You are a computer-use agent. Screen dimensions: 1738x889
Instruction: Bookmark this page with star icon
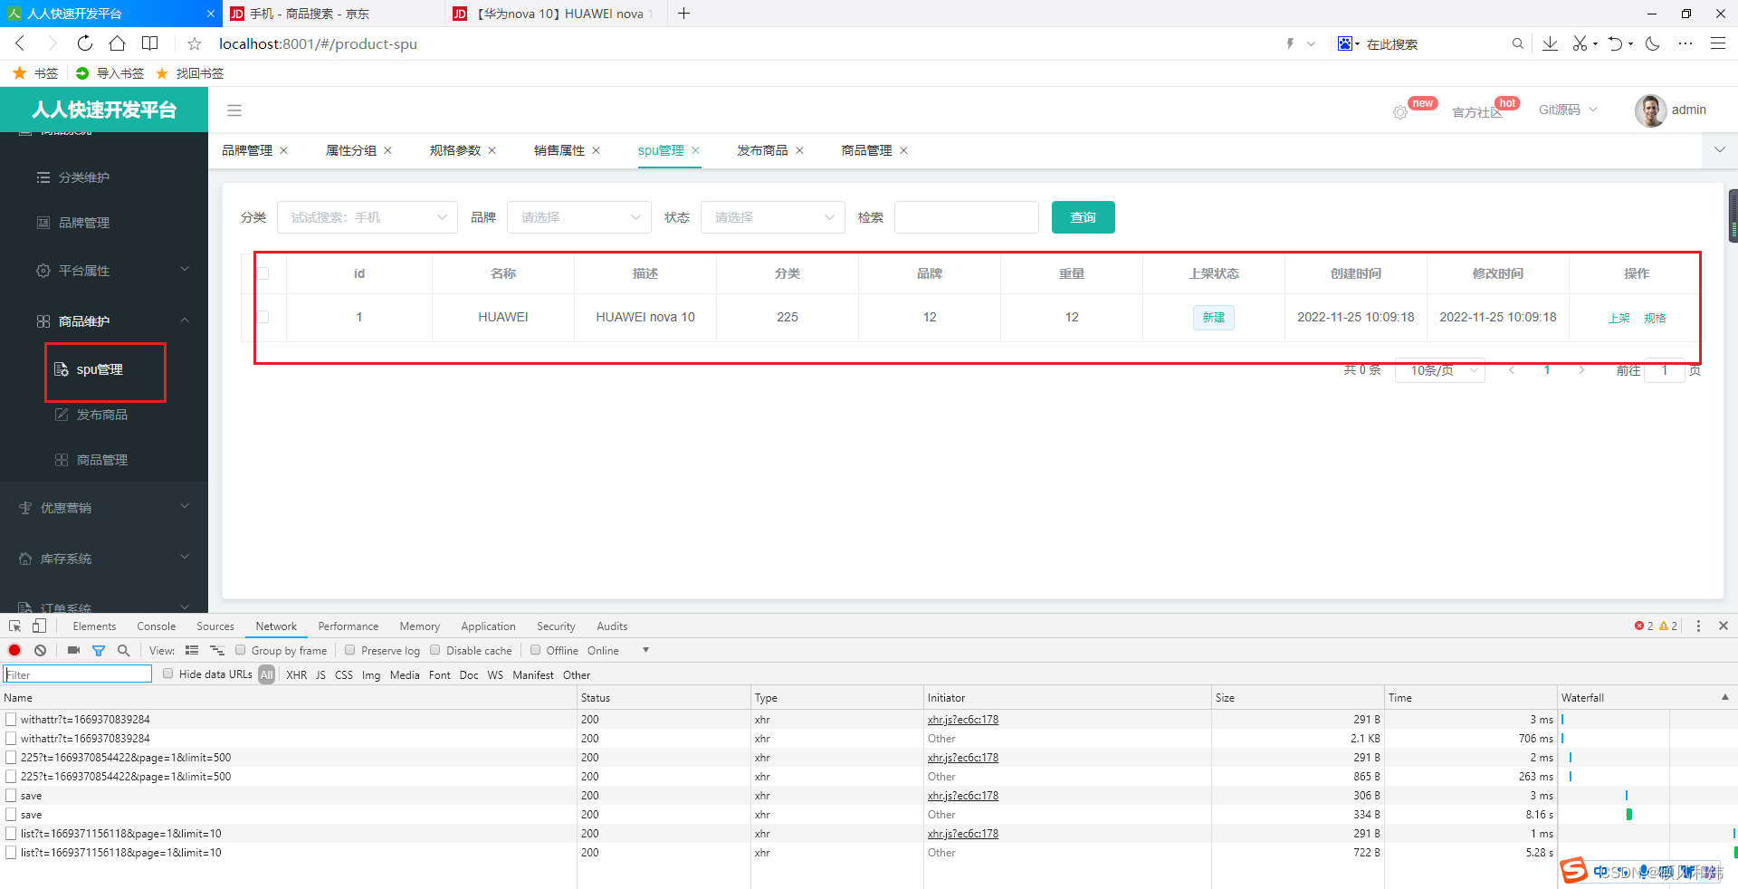195,43
